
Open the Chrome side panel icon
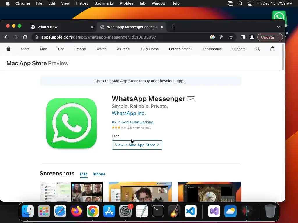243,37
